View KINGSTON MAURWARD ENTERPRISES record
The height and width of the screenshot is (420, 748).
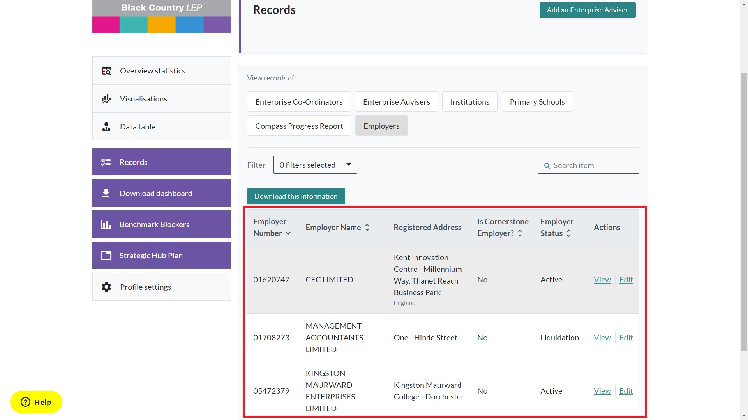coord(602,391)
